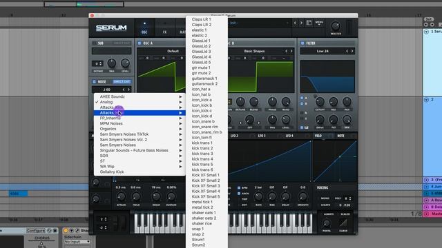Click previous noise sample arrow in NOISE panel
The width and height of the screenshot is (442, 248).
pos(124,90)
